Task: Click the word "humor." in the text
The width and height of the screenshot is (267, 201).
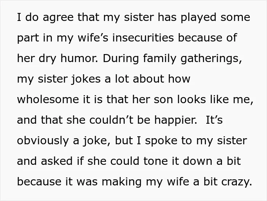Action: pos(79,58)
